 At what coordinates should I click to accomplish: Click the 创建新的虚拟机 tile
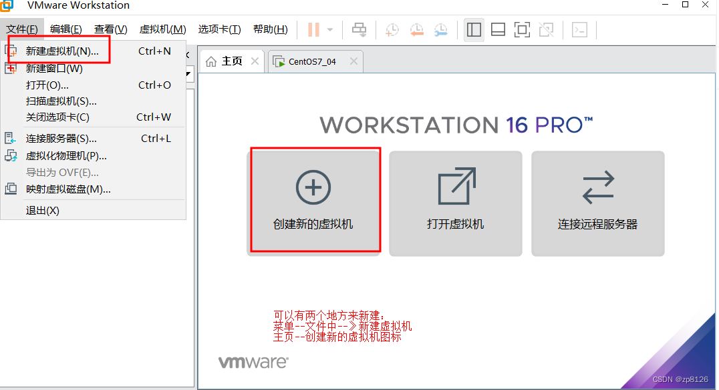(x=313, y=203)
